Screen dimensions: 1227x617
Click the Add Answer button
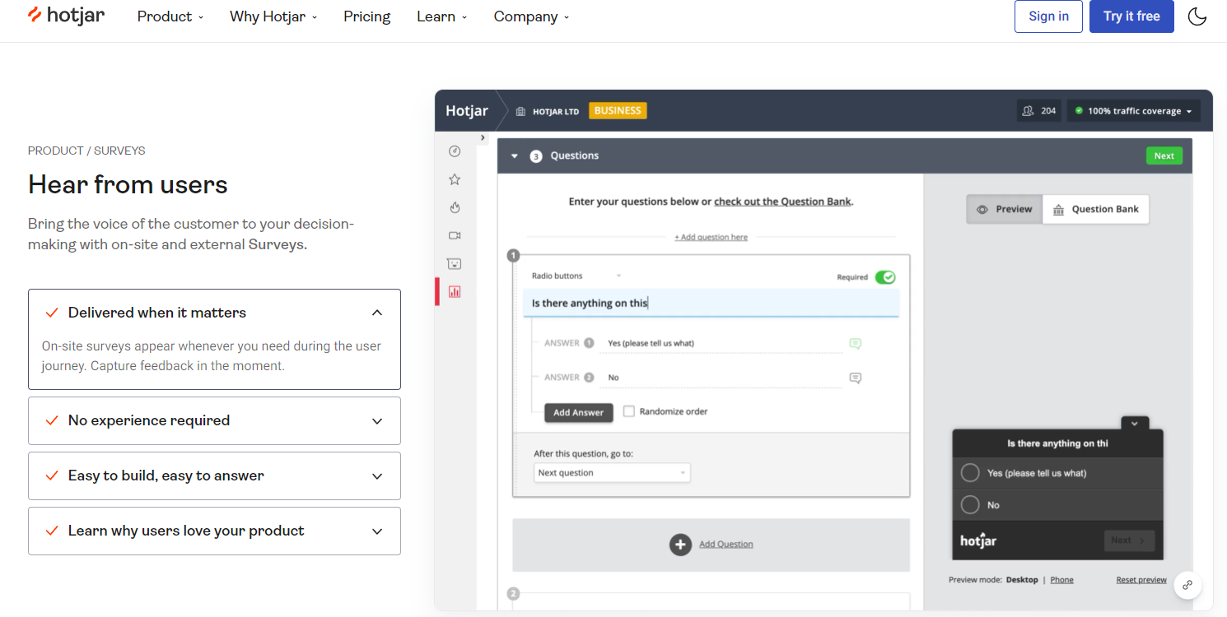click(578, 412)
